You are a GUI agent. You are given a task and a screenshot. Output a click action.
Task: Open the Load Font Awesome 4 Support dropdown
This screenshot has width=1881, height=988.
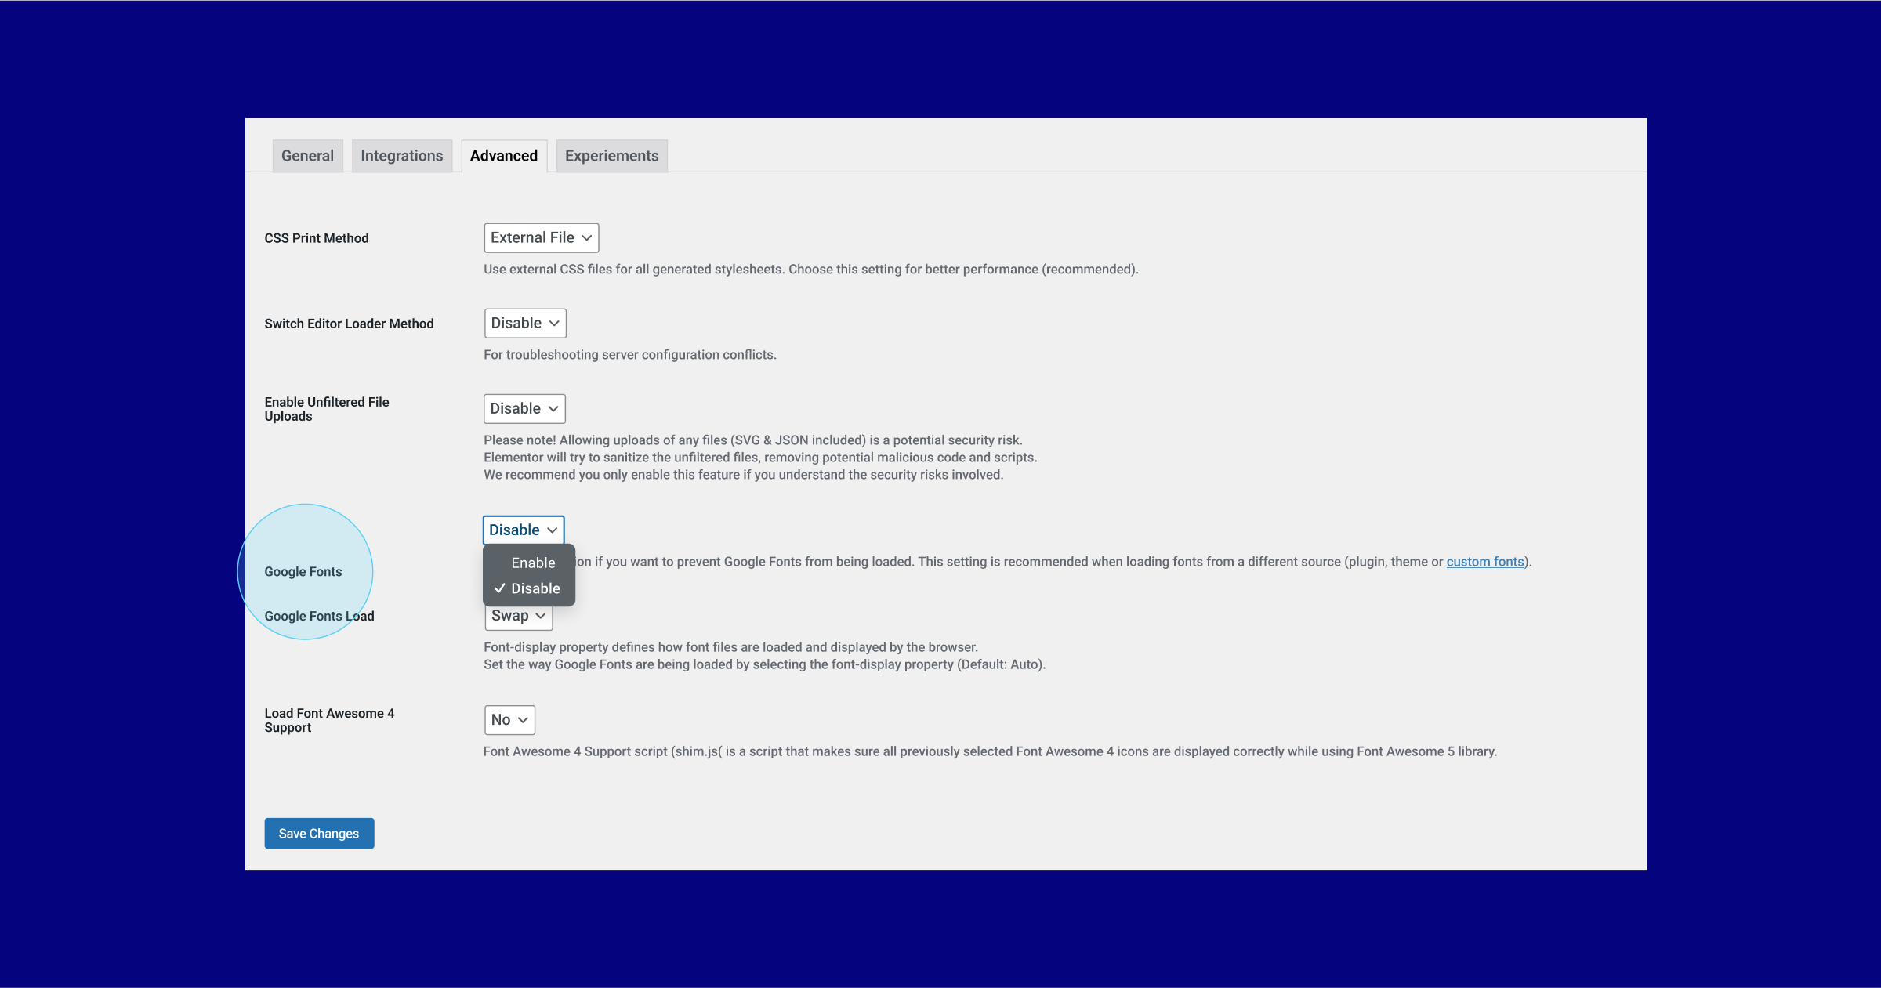click(508, 719)
